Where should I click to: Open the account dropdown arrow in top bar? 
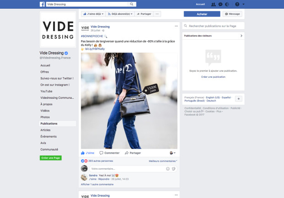[244, 4]
